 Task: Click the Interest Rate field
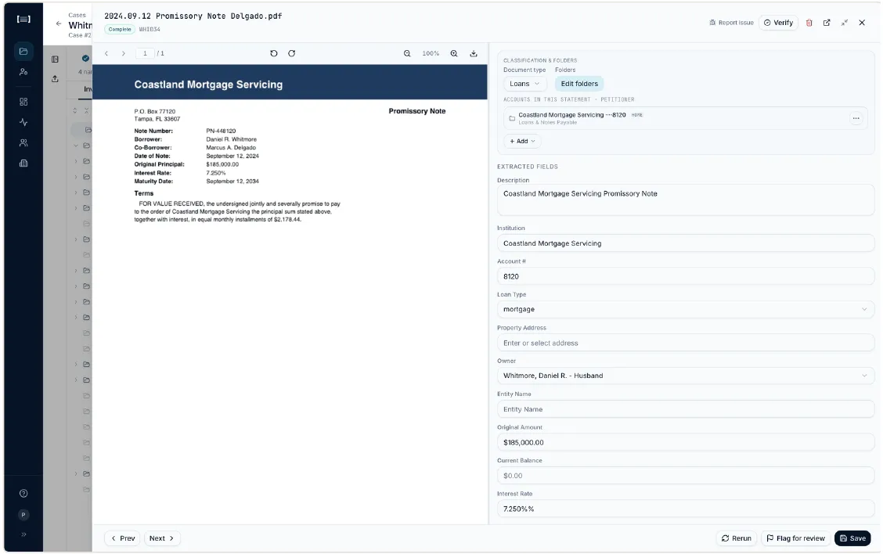(685, 509)
